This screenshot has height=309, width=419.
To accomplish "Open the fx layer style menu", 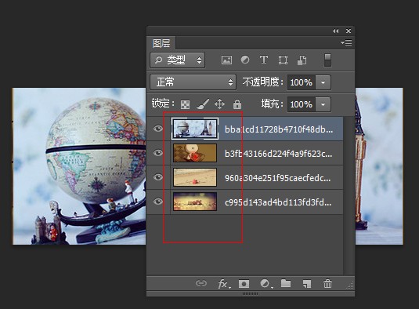I will [223, 284].
